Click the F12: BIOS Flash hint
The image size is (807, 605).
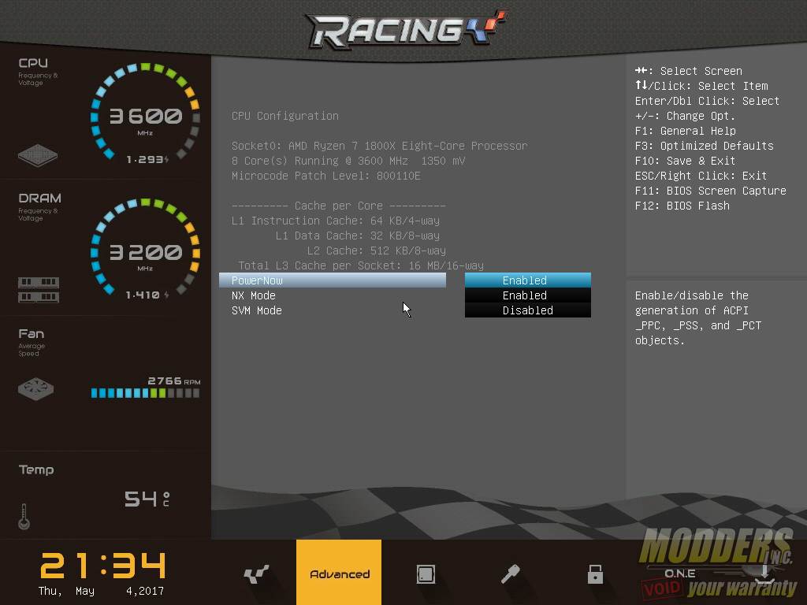(682, 206)
